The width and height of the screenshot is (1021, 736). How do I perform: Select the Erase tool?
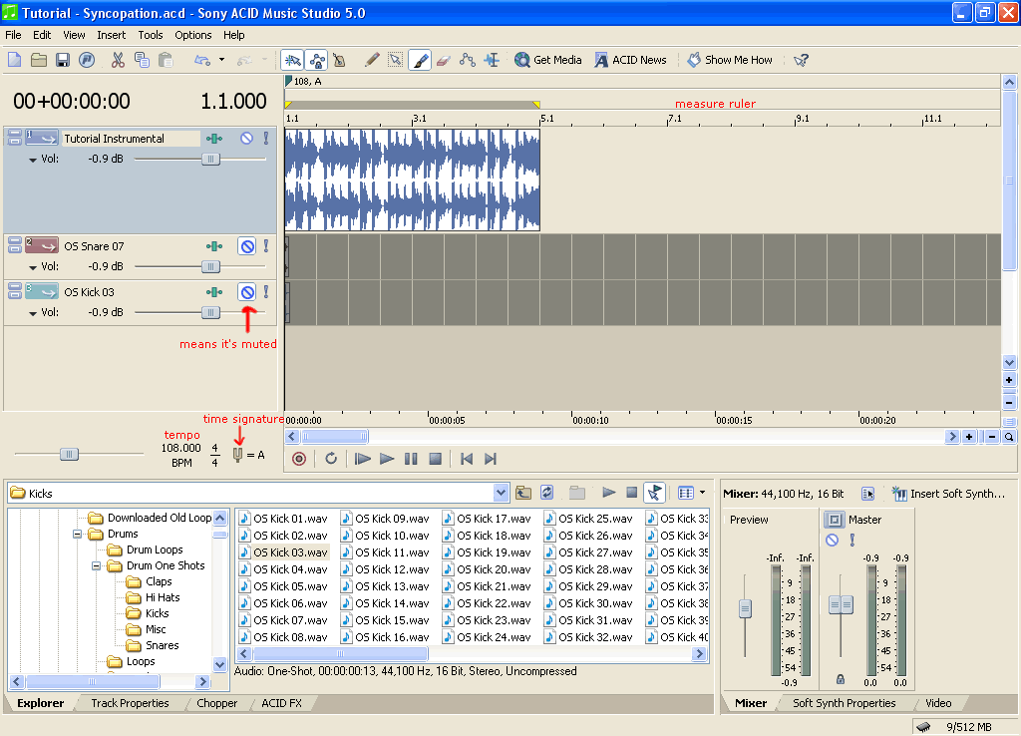(444, 60)
